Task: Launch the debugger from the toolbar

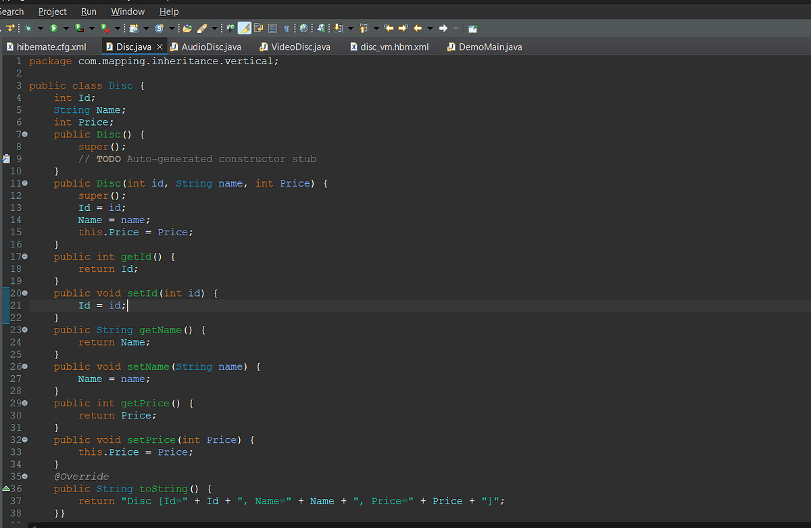Action: pos(29,28)
